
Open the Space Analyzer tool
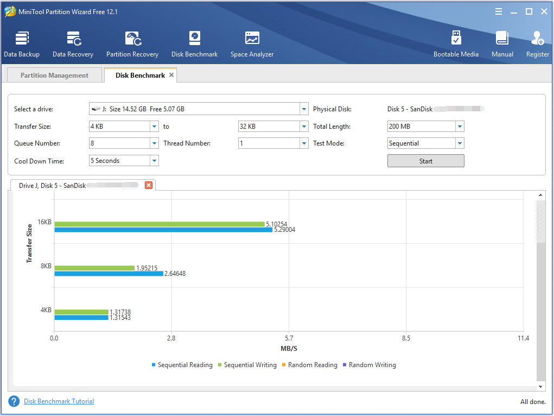[x=252, y=43]
